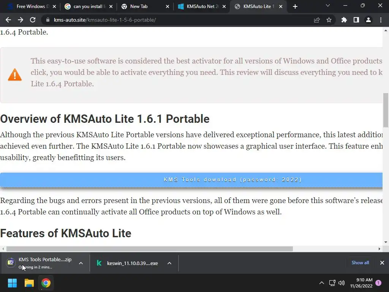Close the downloads bar
389x292 pixels.
382,262
